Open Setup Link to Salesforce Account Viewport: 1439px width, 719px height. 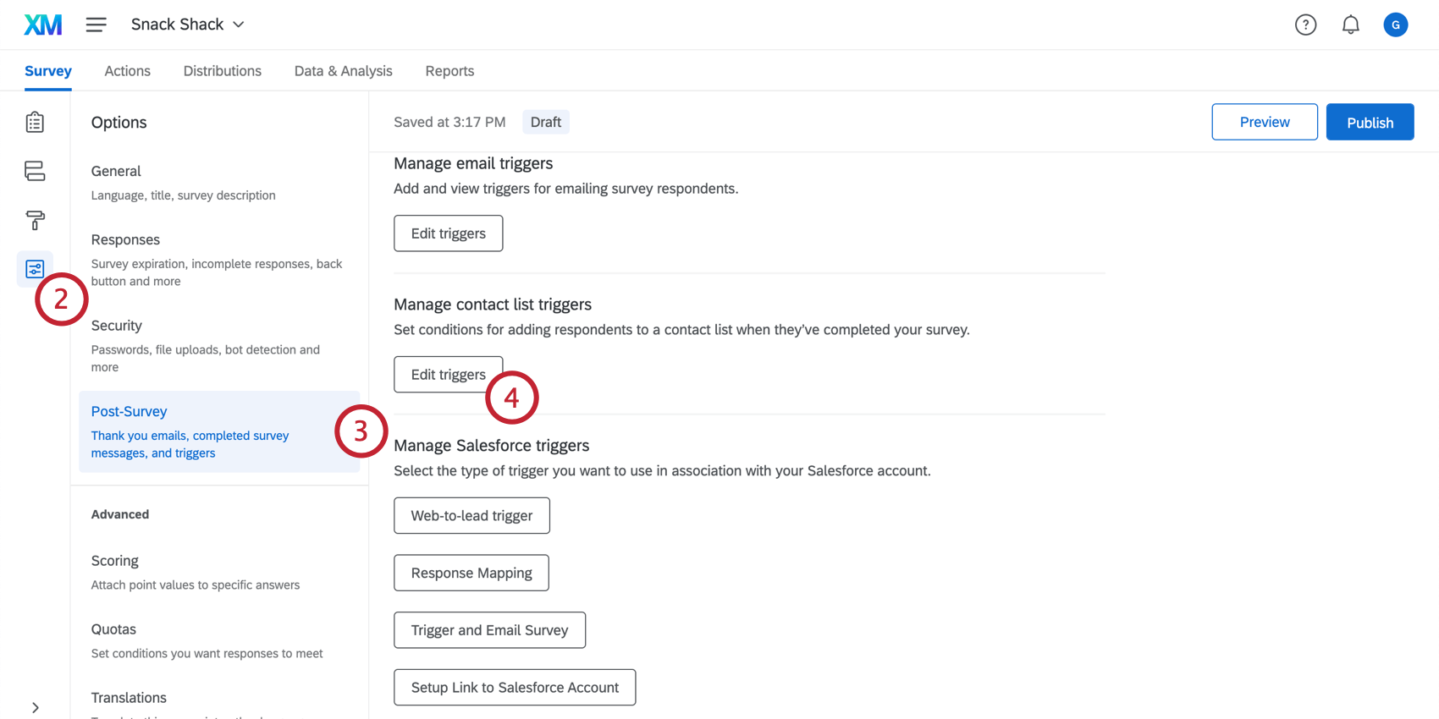514,687
